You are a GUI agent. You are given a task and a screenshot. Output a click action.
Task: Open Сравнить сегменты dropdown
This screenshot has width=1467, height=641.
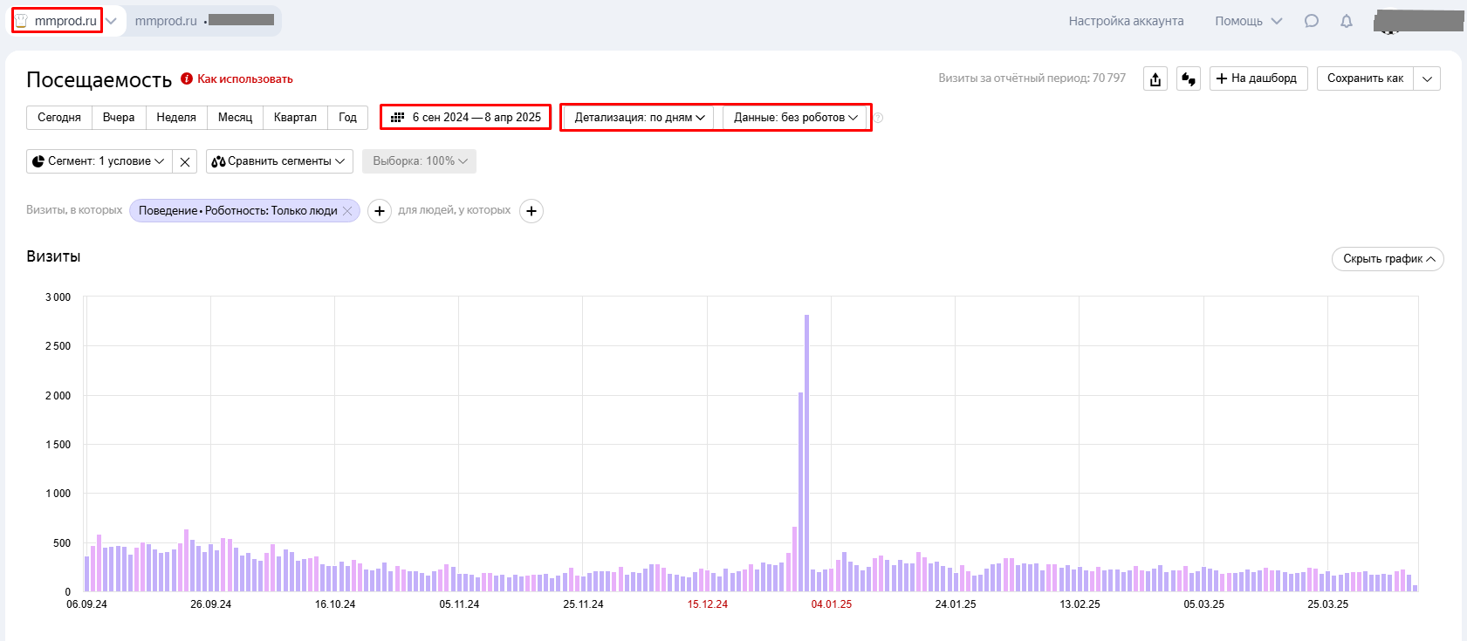pyautogui.click(x=279, y=161)
